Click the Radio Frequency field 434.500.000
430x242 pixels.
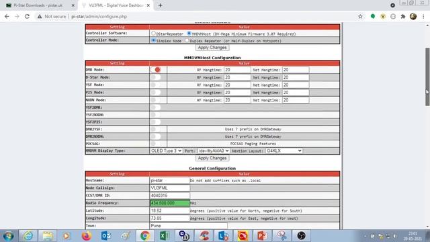(x=170, y=203)
